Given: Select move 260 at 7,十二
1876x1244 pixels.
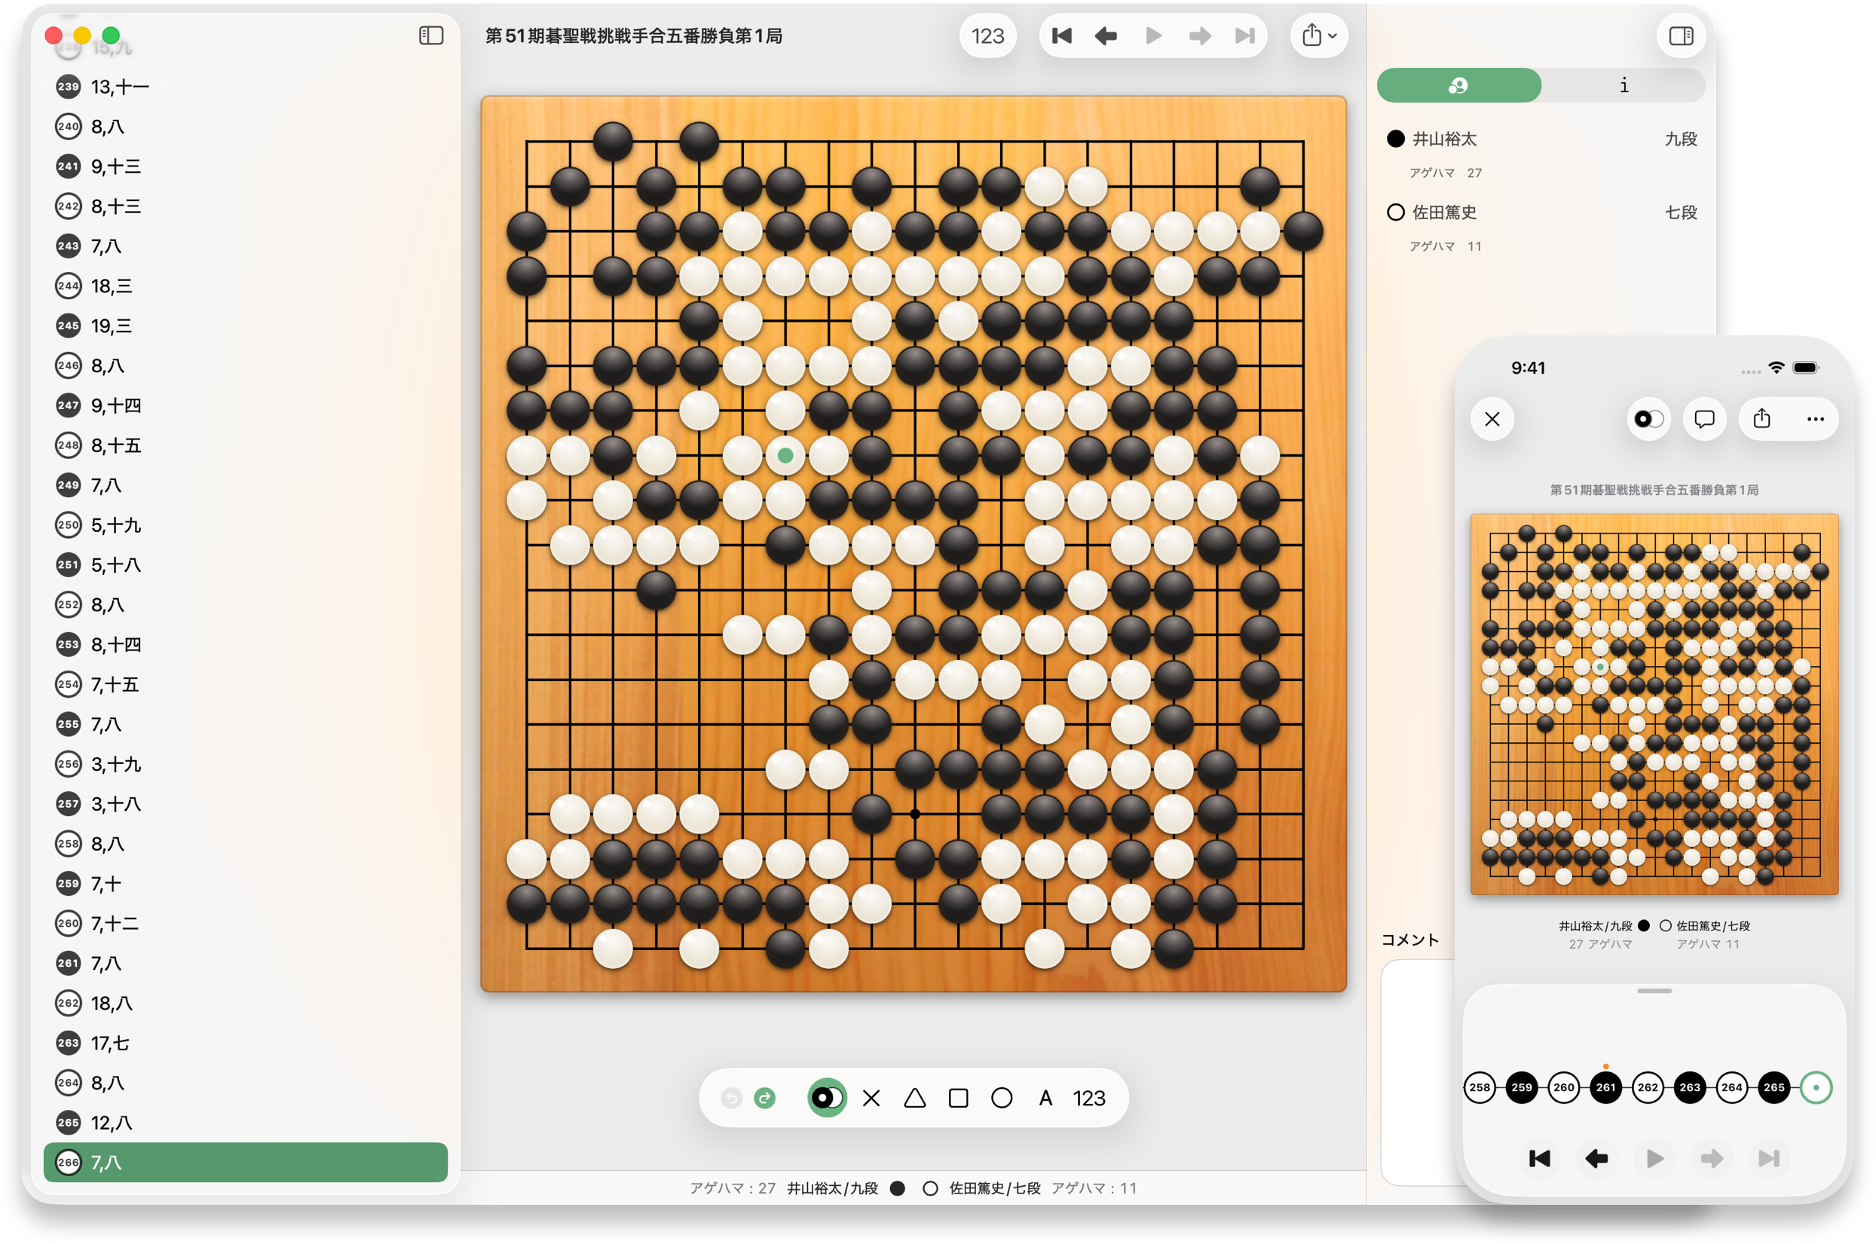Looking at the screenshot, I should pyautogui.click(x=246, y=924).
